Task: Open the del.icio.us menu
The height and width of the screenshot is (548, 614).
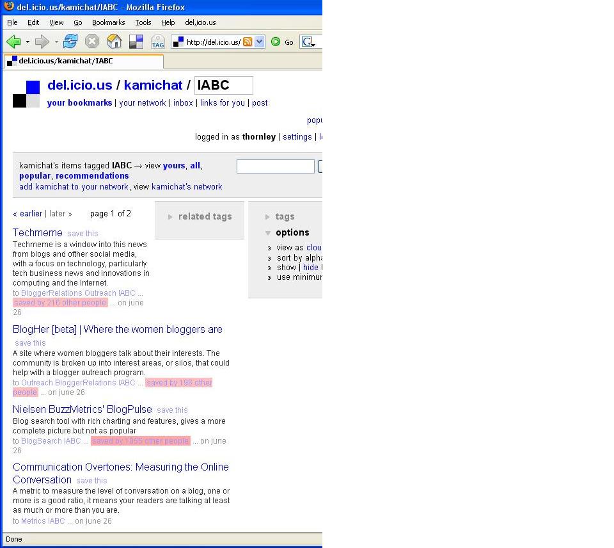Action: pos(200,22)
